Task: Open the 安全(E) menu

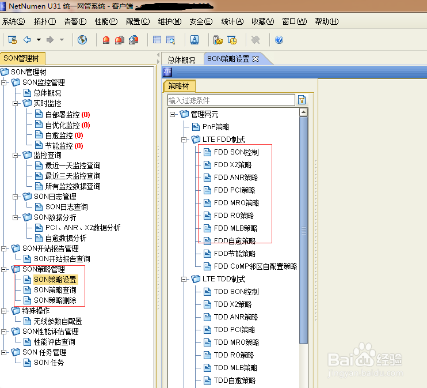Action: pyautogui.click(x=201, y=21)
